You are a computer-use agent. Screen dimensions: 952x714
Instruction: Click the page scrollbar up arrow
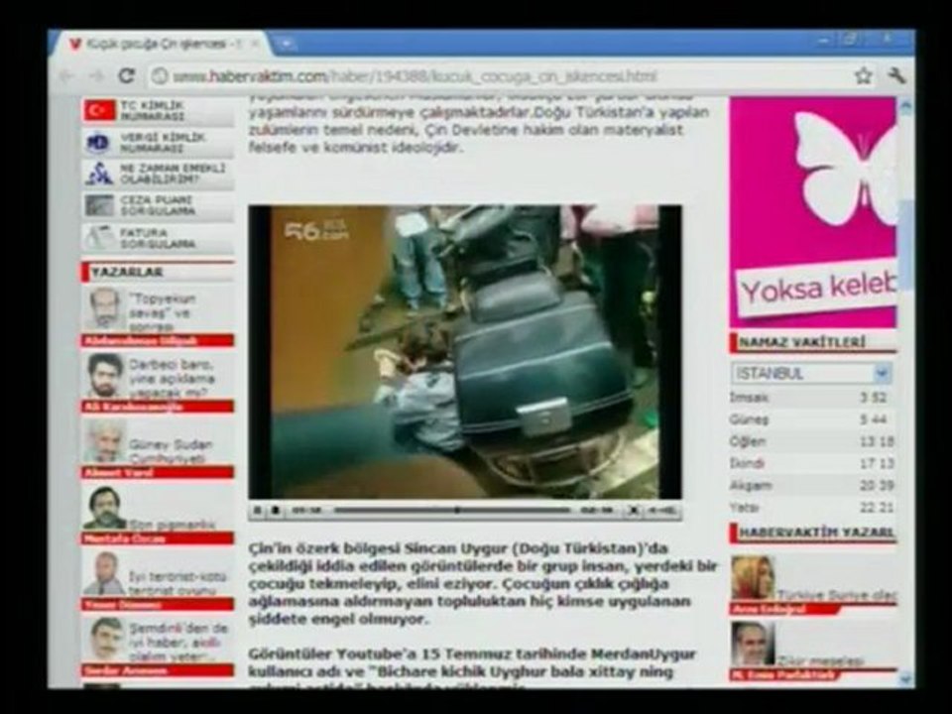[905, 107]
